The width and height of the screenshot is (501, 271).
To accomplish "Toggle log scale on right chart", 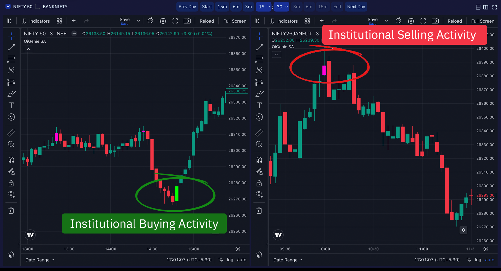I will [478, 260].
